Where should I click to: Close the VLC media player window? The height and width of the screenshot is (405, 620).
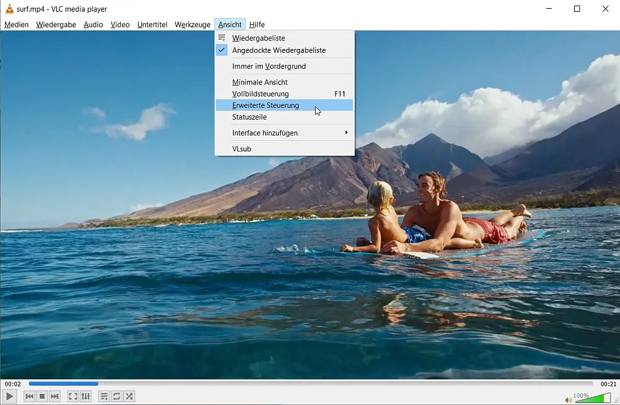click(x=605, y=9)
